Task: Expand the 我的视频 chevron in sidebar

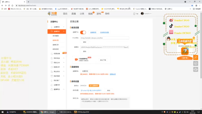Action: tap(64, 76)
